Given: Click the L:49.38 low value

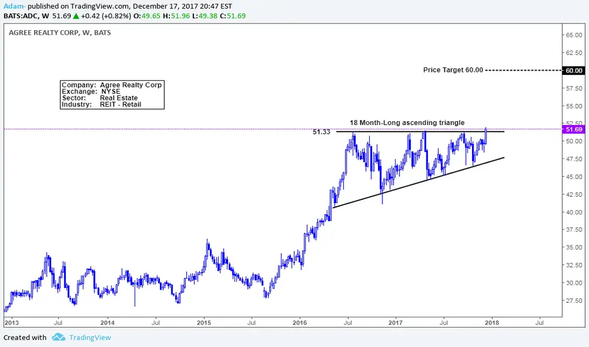Looking at the screenshot, I should 205,16.
